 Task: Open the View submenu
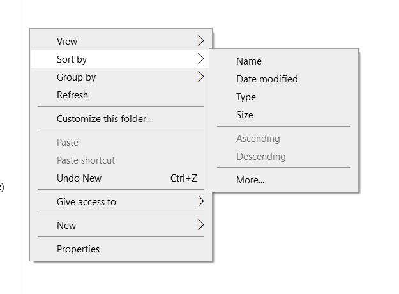click(x=67, y=42)
